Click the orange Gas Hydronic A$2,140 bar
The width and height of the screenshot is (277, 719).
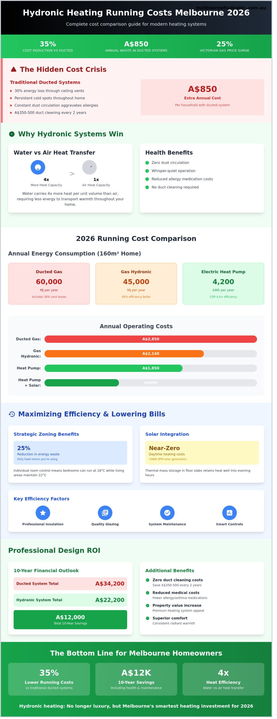124,354
